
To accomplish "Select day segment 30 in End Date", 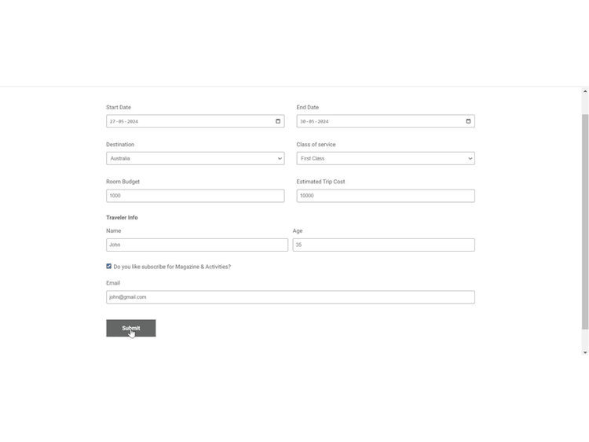I will (x=303, y=122).
